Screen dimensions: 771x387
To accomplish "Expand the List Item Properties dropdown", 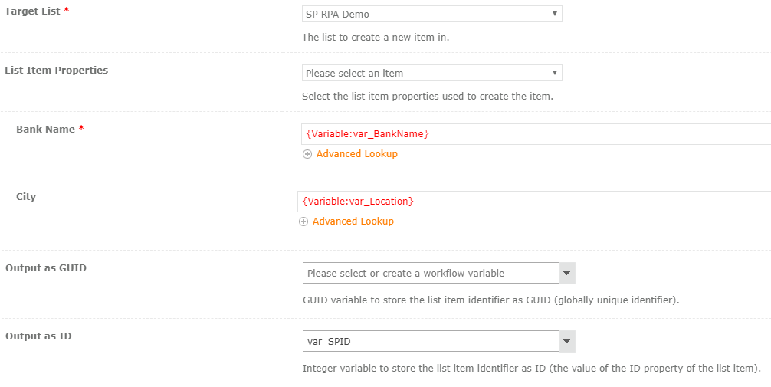I will click(431, 73).
